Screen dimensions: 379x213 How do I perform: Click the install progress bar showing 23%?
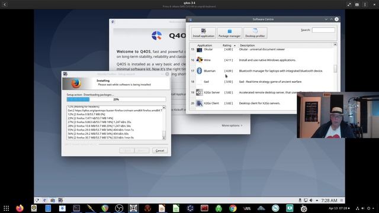click(116, 99)
